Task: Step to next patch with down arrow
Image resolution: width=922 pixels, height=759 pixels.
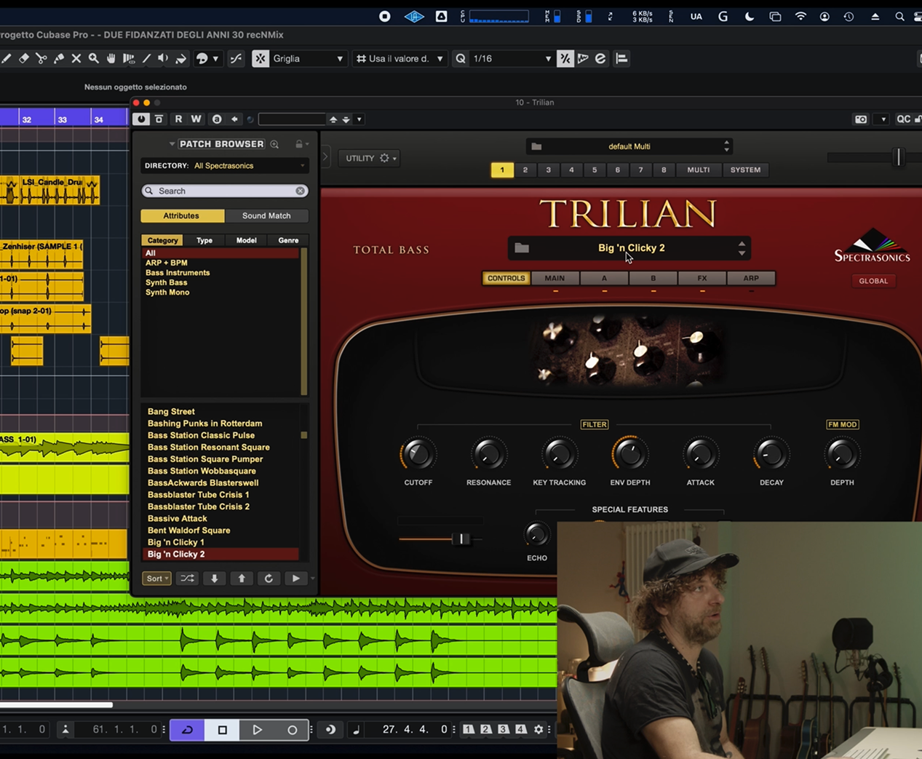Action: click(x=215, y=579)
